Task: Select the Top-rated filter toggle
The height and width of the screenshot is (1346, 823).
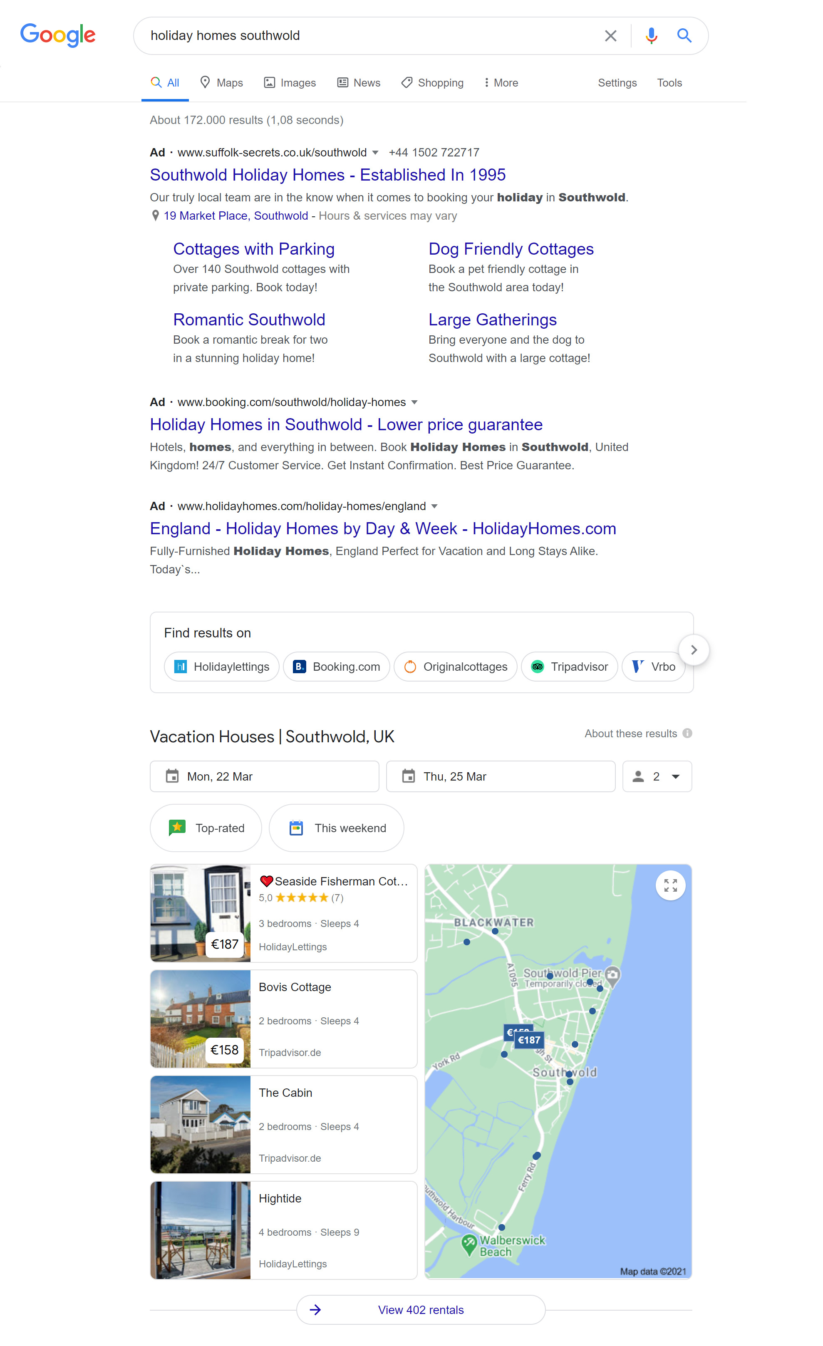Action: [206, 827]
